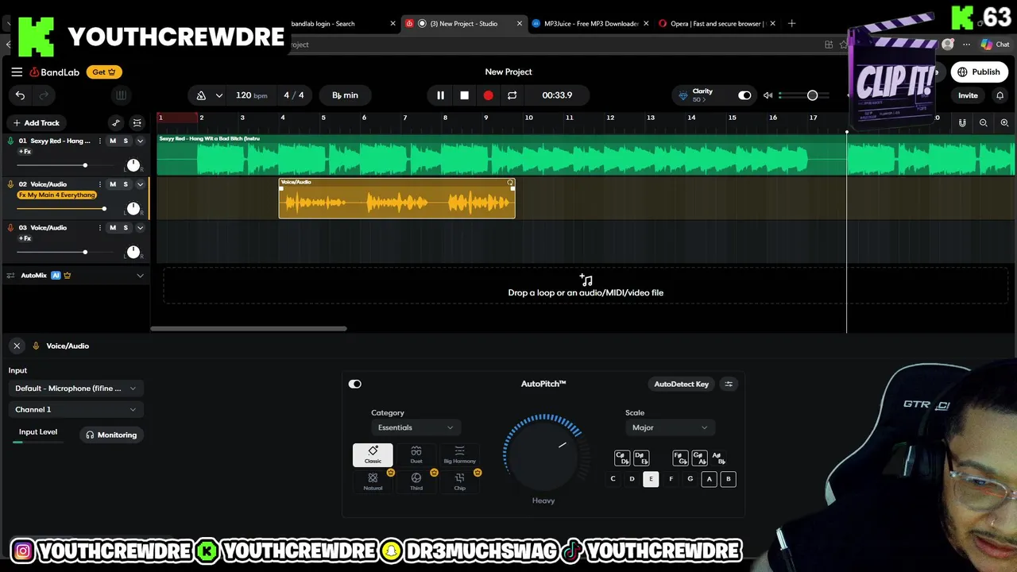Expand the AutoMix row
Viewport: 1017px width, 572px height.
click(x=140, y=276)
